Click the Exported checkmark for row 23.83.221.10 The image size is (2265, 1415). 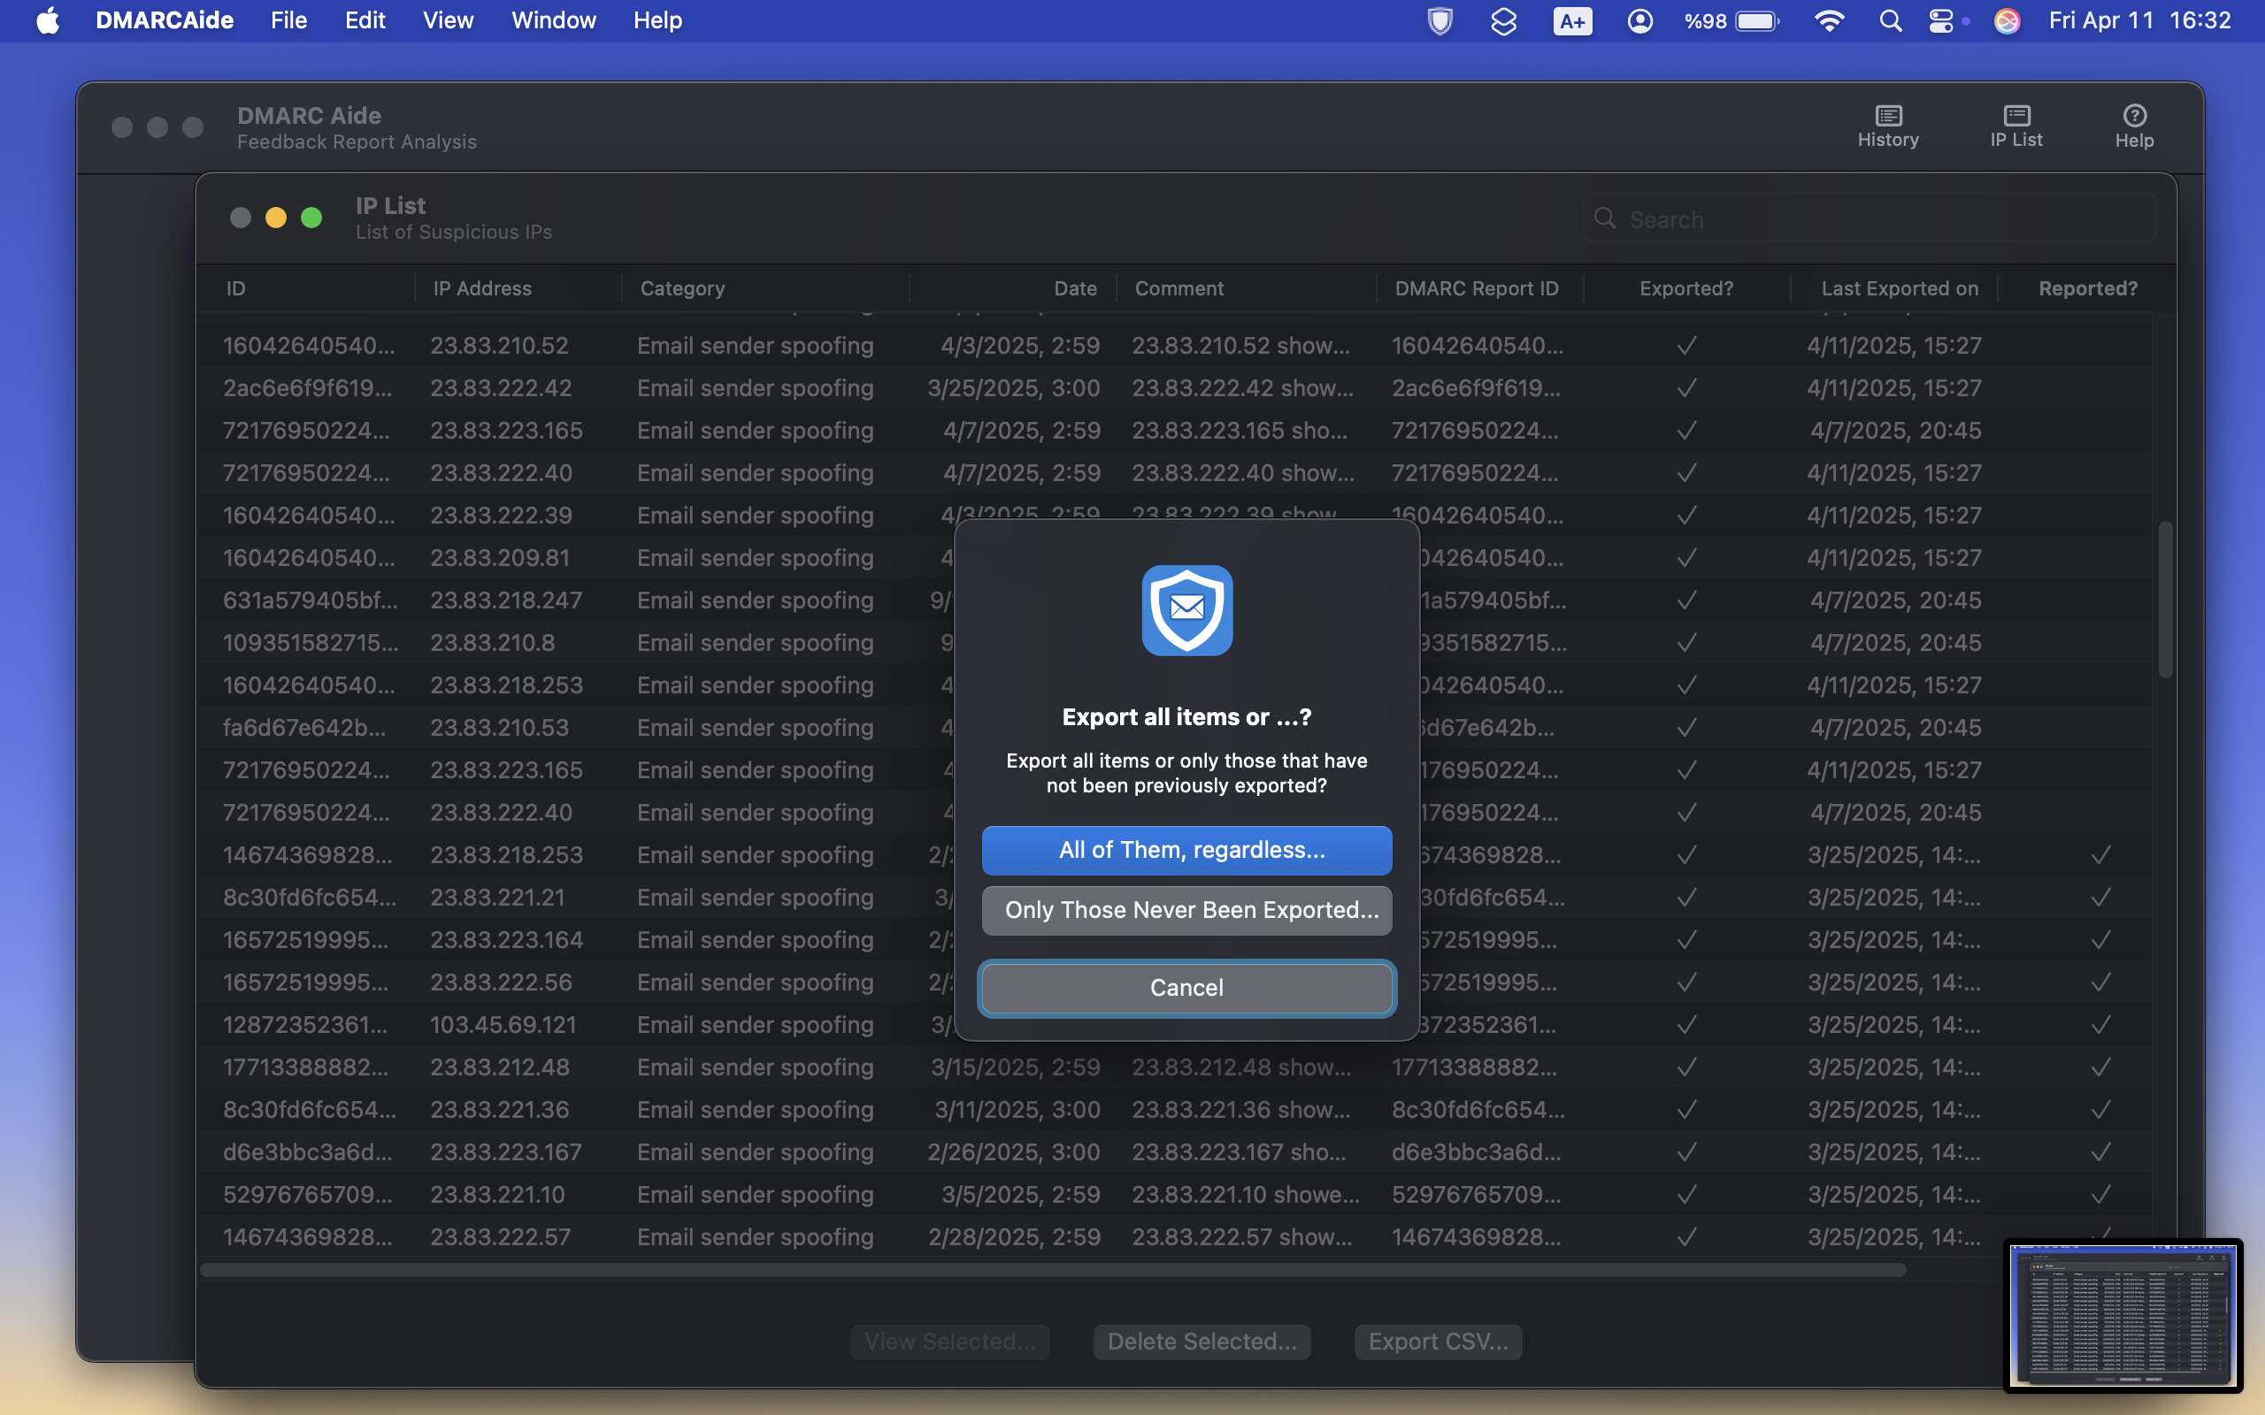point(1686,1194)
